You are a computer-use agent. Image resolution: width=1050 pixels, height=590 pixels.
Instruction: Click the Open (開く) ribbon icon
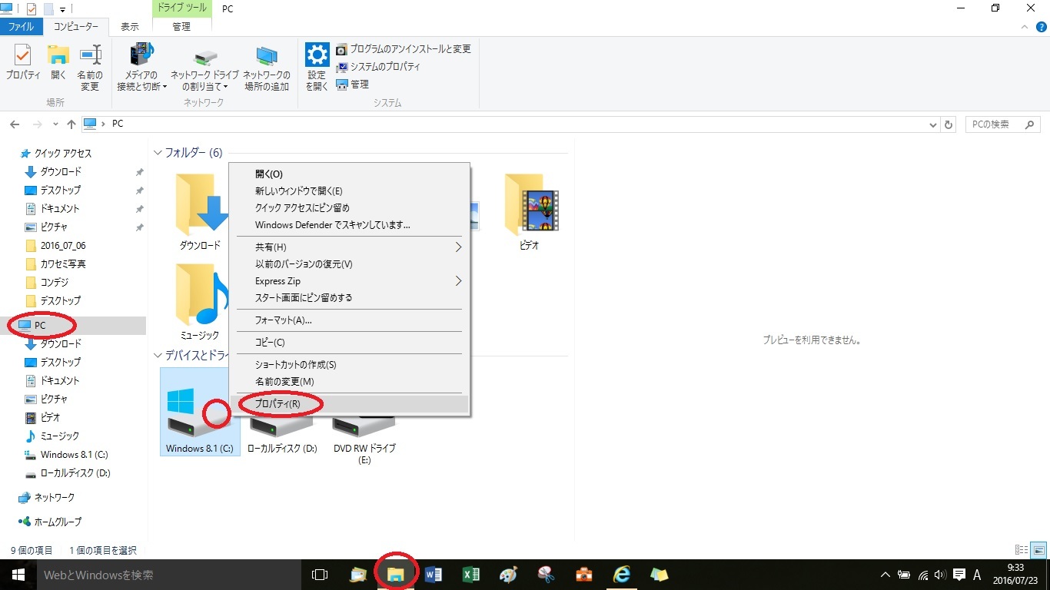58,62
